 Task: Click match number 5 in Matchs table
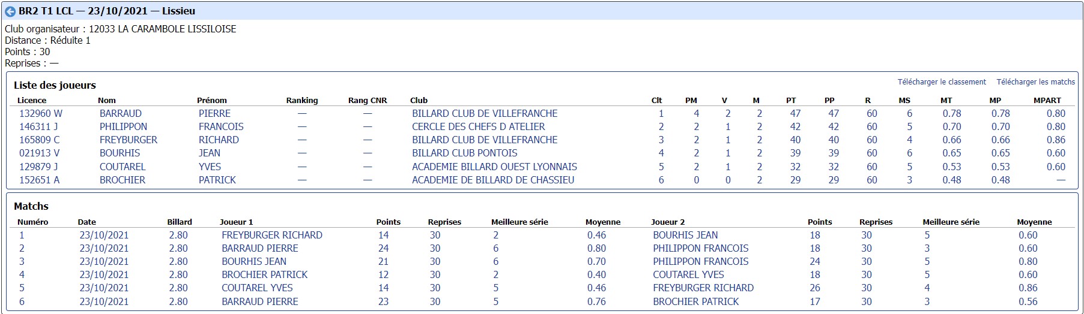pyautogui.click(x=22, y=288)
